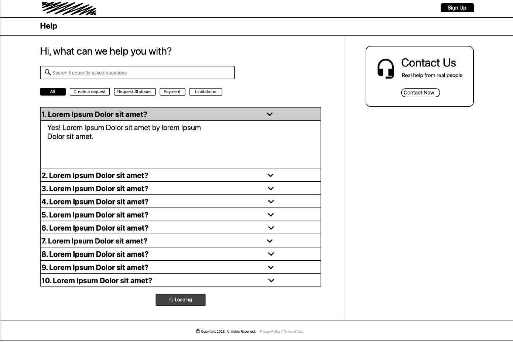Expand question 5 with its chevron
The image size is (513, 342).
click(x=270, y=215)
